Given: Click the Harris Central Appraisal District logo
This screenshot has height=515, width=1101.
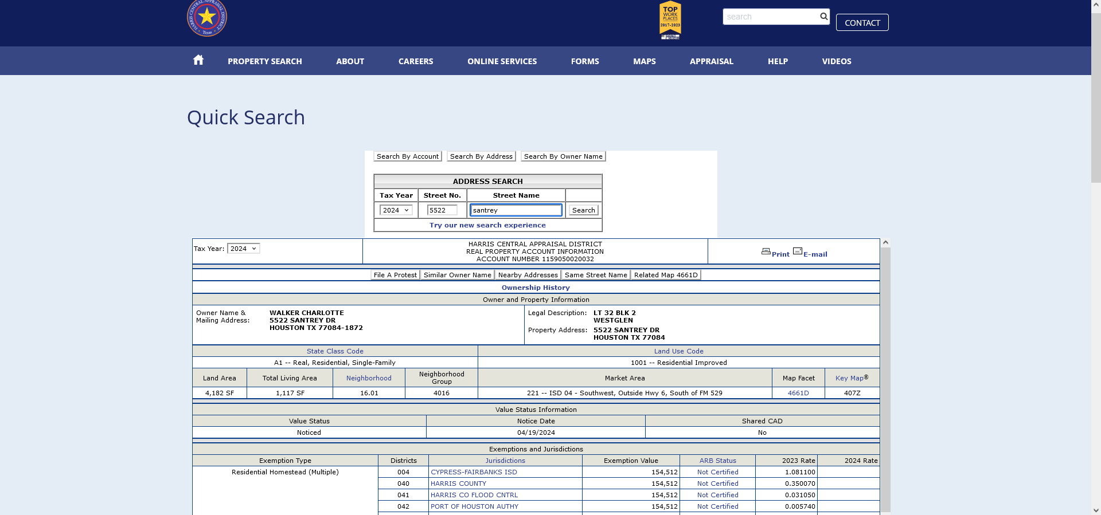Looking at the screenshot, I should coord(207,18).
